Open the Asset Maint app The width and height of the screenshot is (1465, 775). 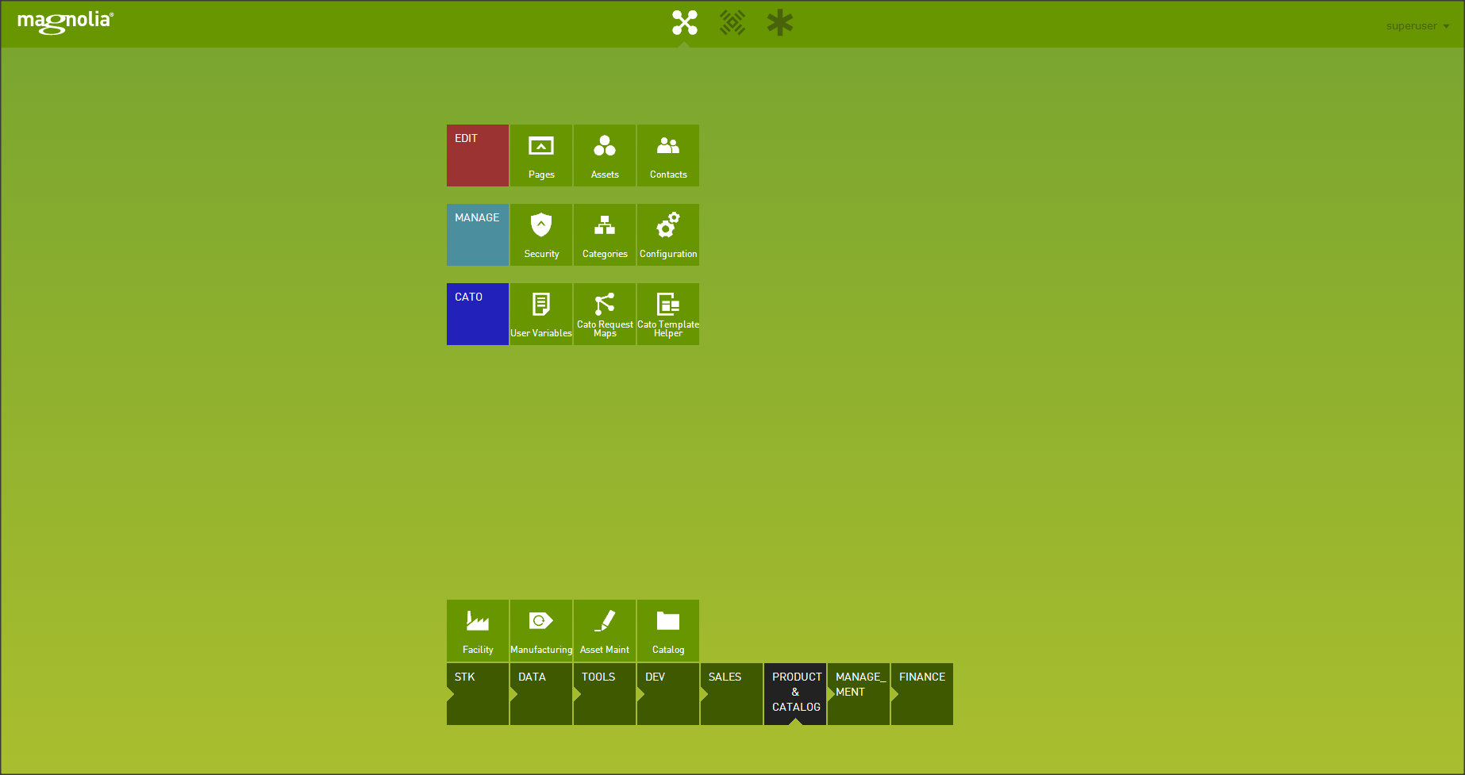point(604,631)
